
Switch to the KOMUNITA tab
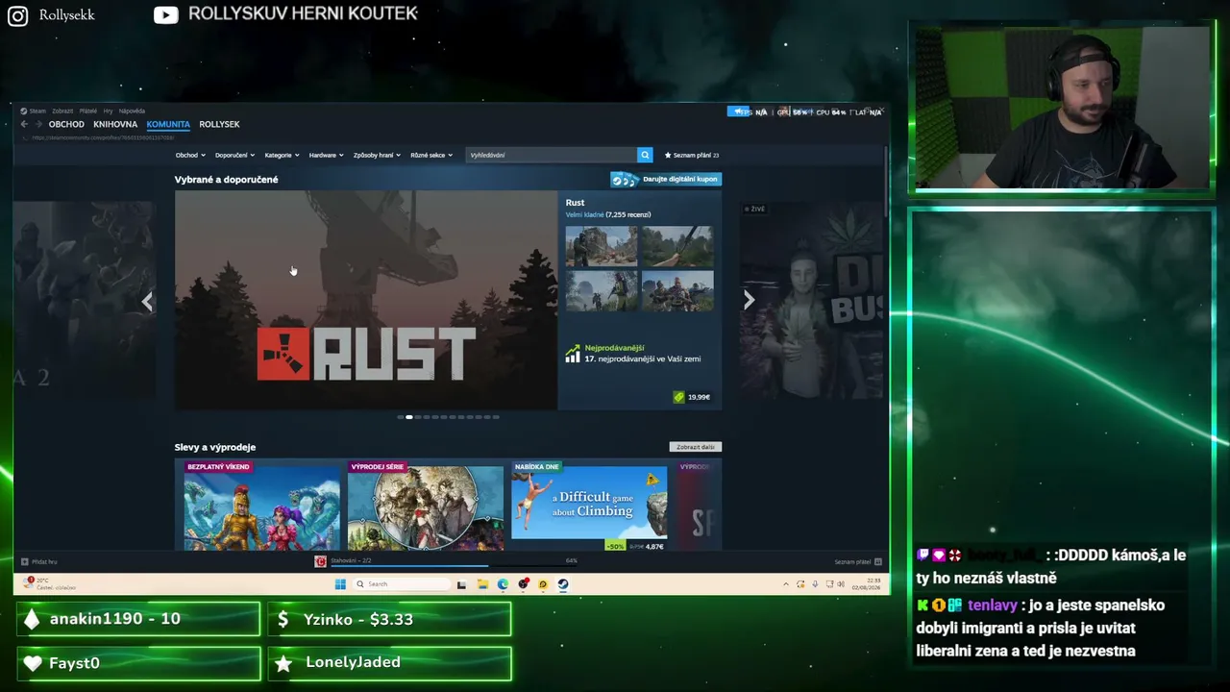[x=168, y=124]
